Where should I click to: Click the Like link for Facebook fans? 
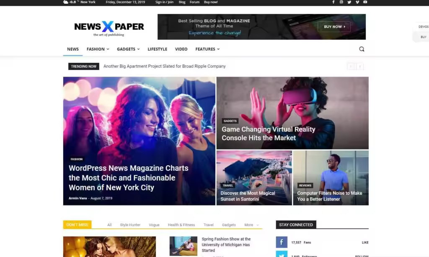point(365,242)
